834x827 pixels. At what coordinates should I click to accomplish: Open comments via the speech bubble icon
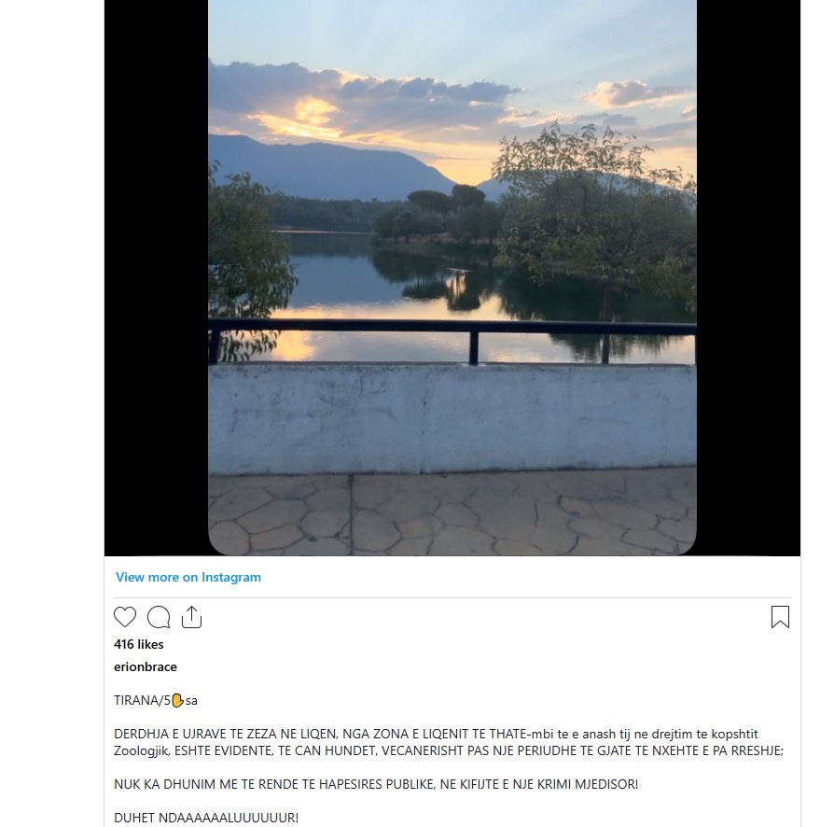[159, 617]
